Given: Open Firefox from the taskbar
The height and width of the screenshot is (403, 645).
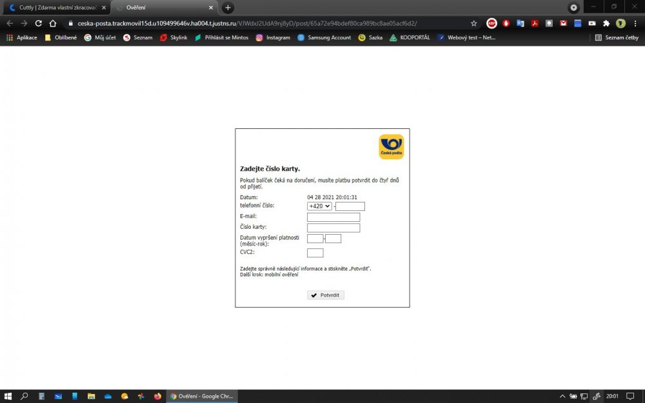Looking at the screenshot, I should pyautogui.click(x=157, y=397).
